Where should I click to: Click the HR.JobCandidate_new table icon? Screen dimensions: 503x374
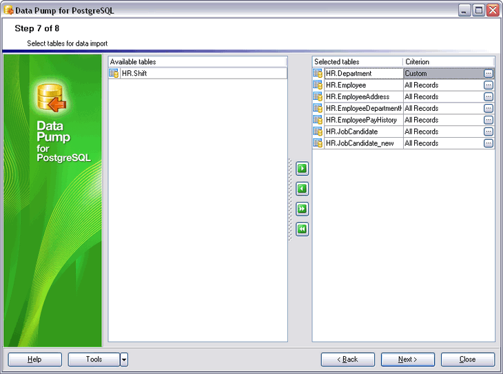318,143
